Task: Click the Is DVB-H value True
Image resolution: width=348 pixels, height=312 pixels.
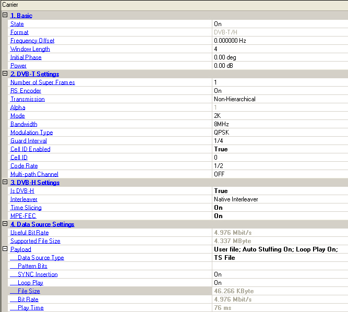Action: pyautogui.click(x=221, y=191)
